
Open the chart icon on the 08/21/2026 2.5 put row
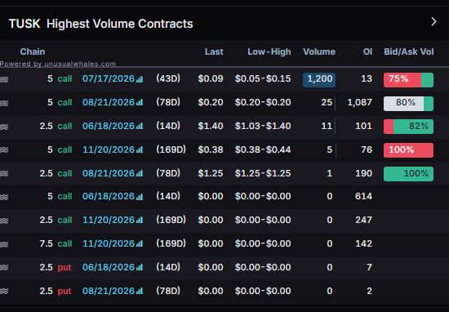click(x=140, y=292)
